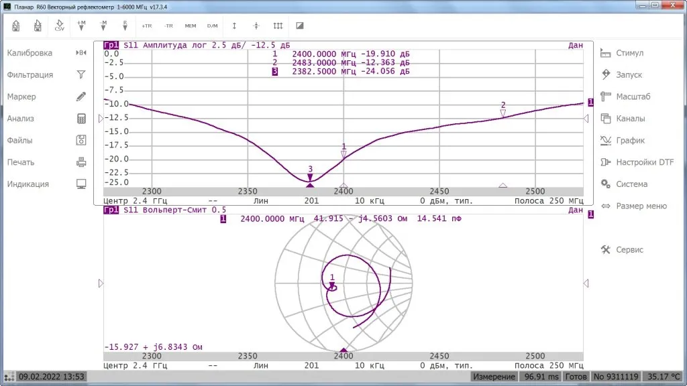Viewport: 687px width, 386px height.
Task: Click the 201 points value under the Smith chart
Action: (x=311, y=365)
